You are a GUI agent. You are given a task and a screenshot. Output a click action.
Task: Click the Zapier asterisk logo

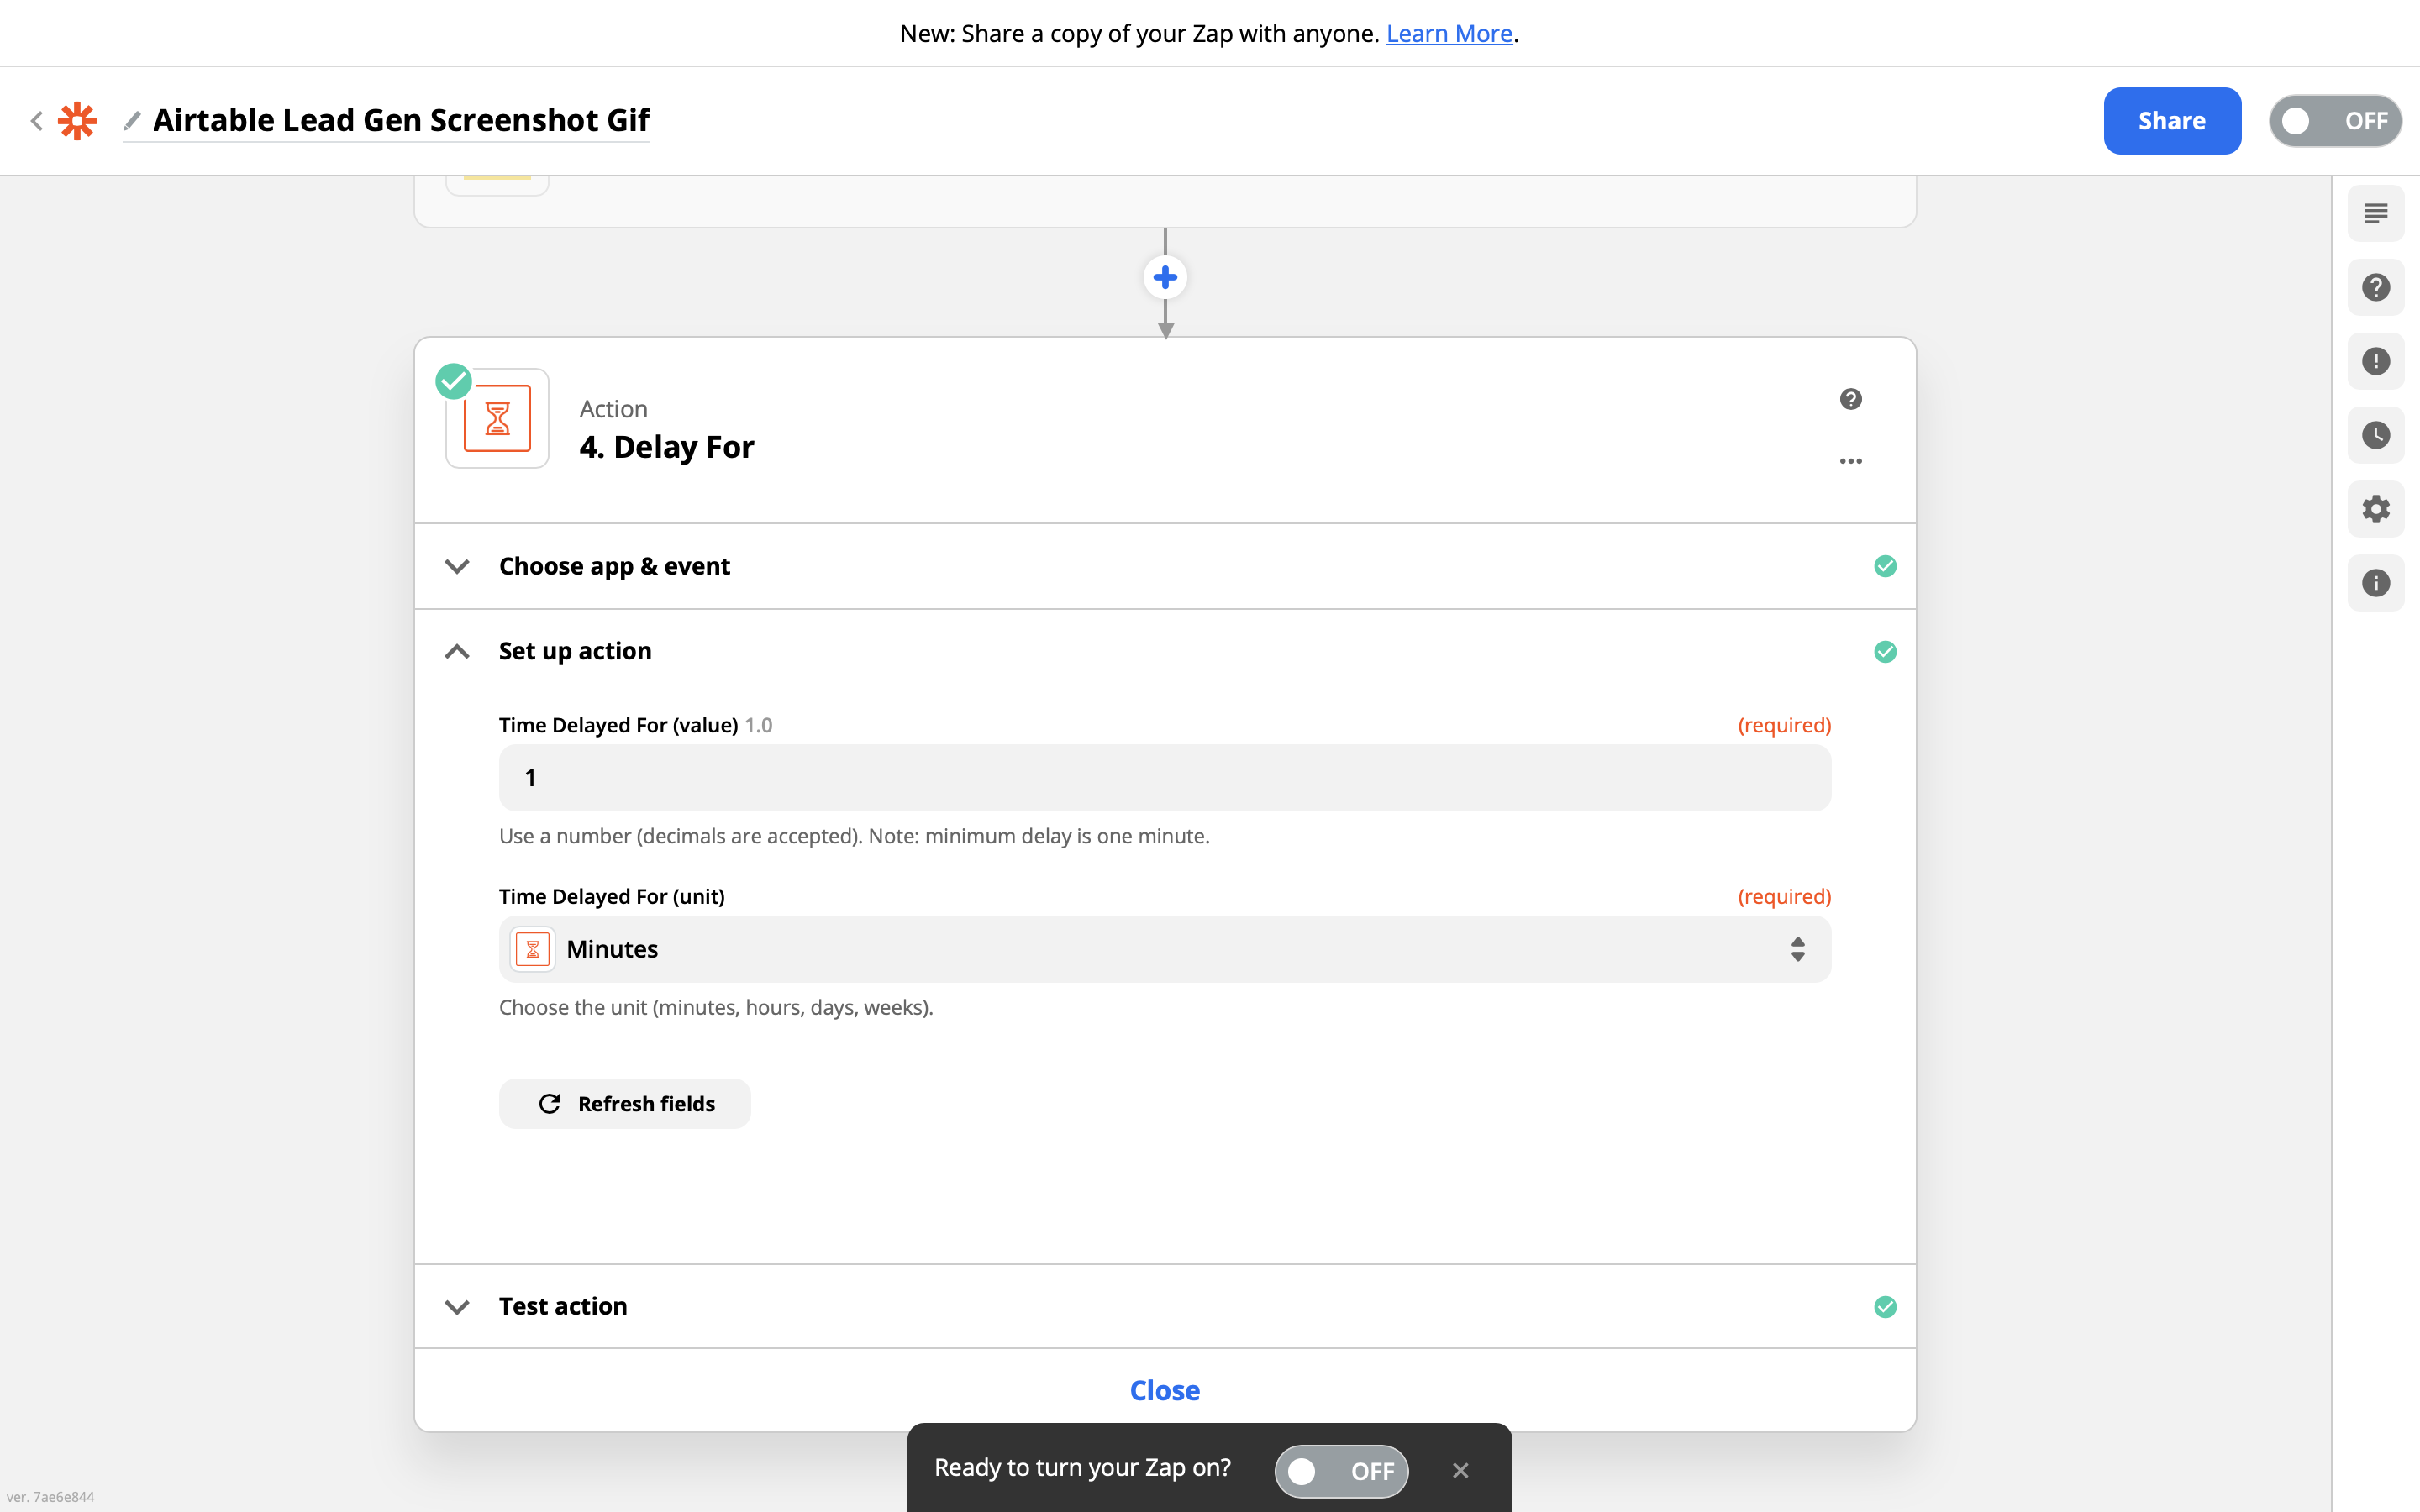77,121
